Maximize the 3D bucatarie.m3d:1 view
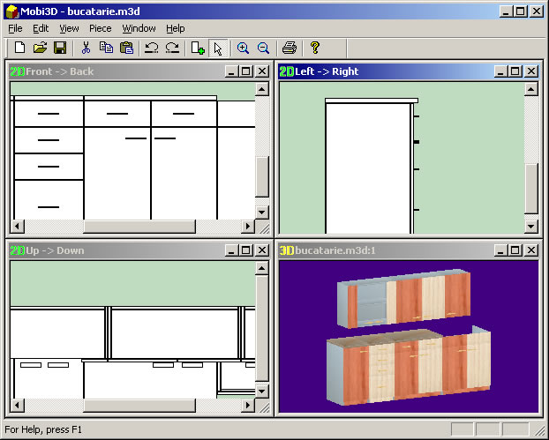The height and width of the screenshot is (440, 549). click(x=515, y=250)
